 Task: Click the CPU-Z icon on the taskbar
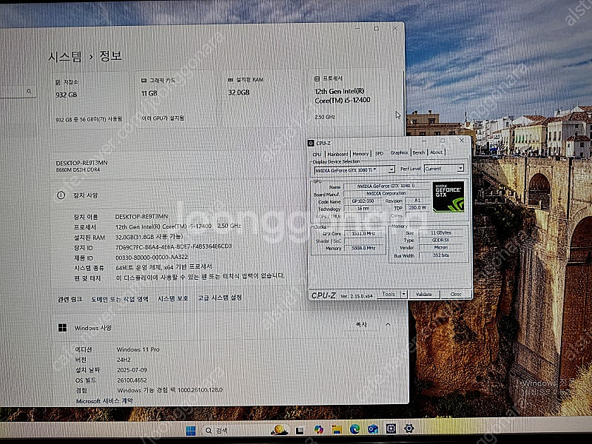point(391,428)
